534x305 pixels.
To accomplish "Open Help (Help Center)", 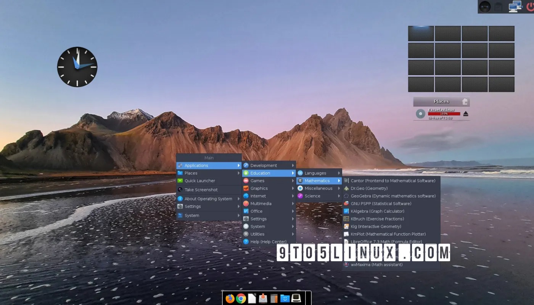I will click(x=269, y=242).
